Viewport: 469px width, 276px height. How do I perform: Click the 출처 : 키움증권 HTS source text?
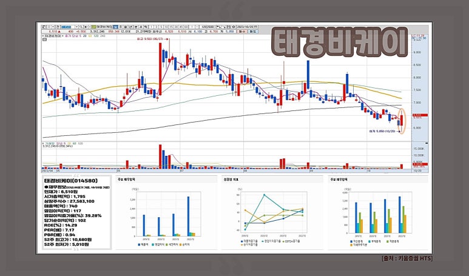[x=407, y=258]
